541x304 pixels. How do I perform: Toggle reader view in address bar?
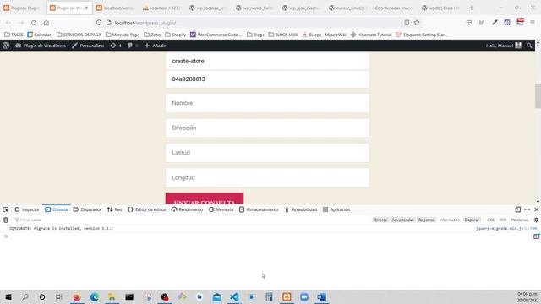tap(407, 23)
